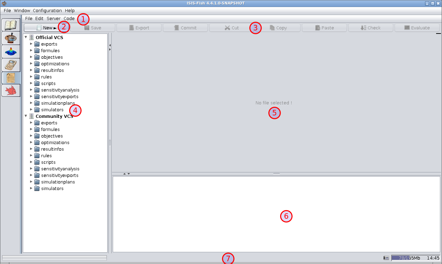Click the small status bar icon beside the memory indicator
The width and height of the screenshot is (442, 264).
386,258
